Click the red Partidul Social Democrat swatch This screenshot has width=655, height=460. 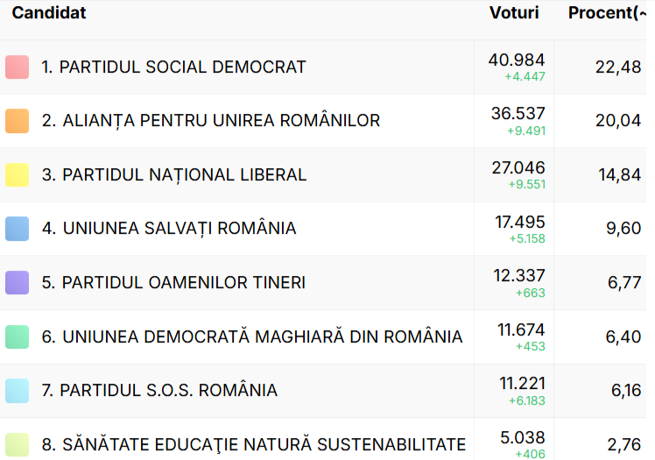click(x=18, y=67)
